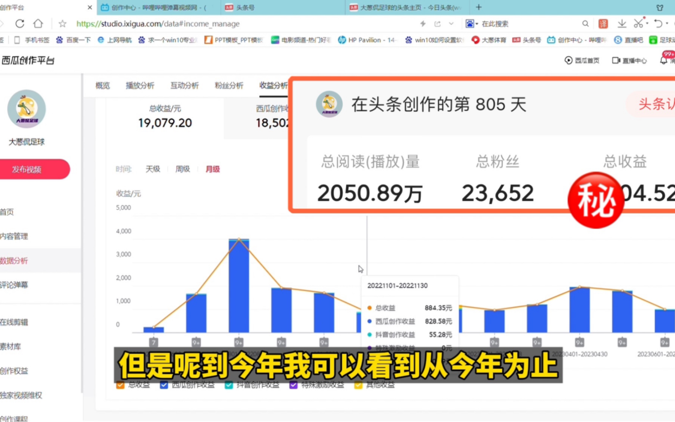Click the address bar URL studio.ixigua.com
675x422 pixels.
click(x=158, y=24)
